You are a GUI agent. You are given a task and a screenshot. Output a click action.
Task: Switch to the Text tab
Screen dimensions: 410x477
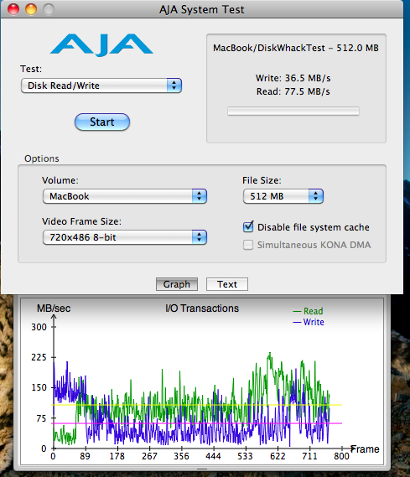point(227,284)
